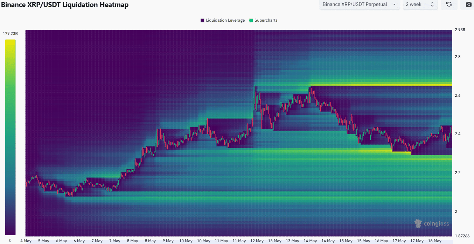
Task: Click the 179.23B scale maximum label
Action: pos(10,34)
